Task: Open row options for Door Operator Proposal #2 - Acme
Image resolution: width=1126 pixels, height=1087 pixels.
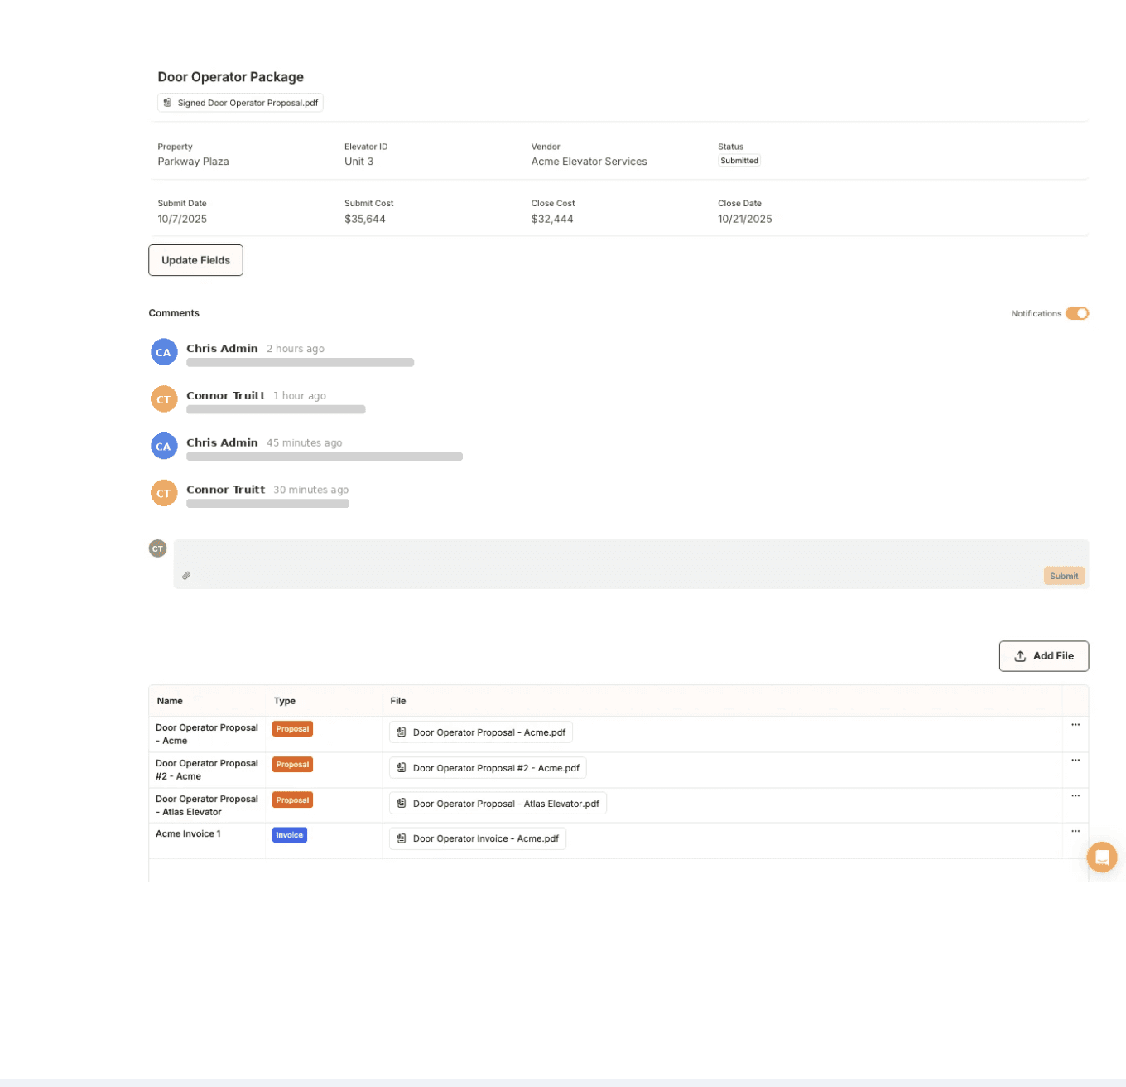Action: click(x=1075, y=761)
